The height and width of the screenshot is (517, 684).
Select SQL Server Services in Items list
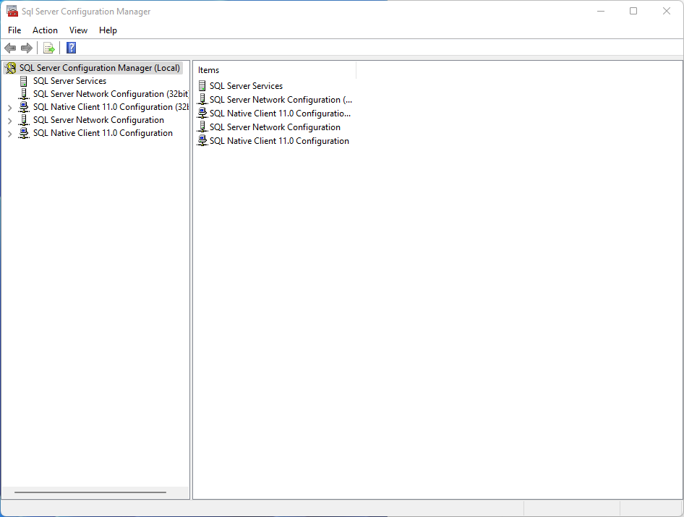[246, 86]
